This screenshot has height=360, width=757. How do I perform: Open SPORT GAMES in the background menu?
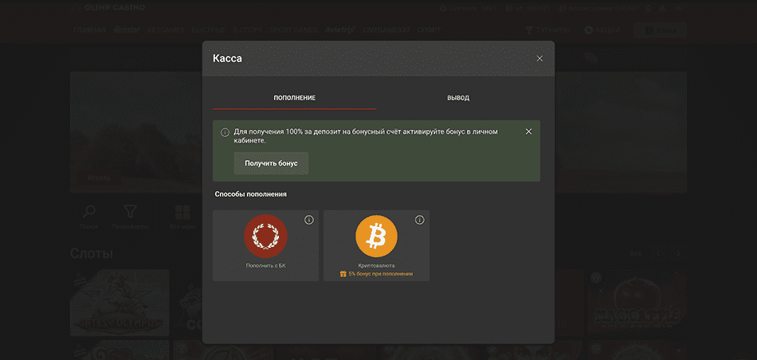[294, 30]
